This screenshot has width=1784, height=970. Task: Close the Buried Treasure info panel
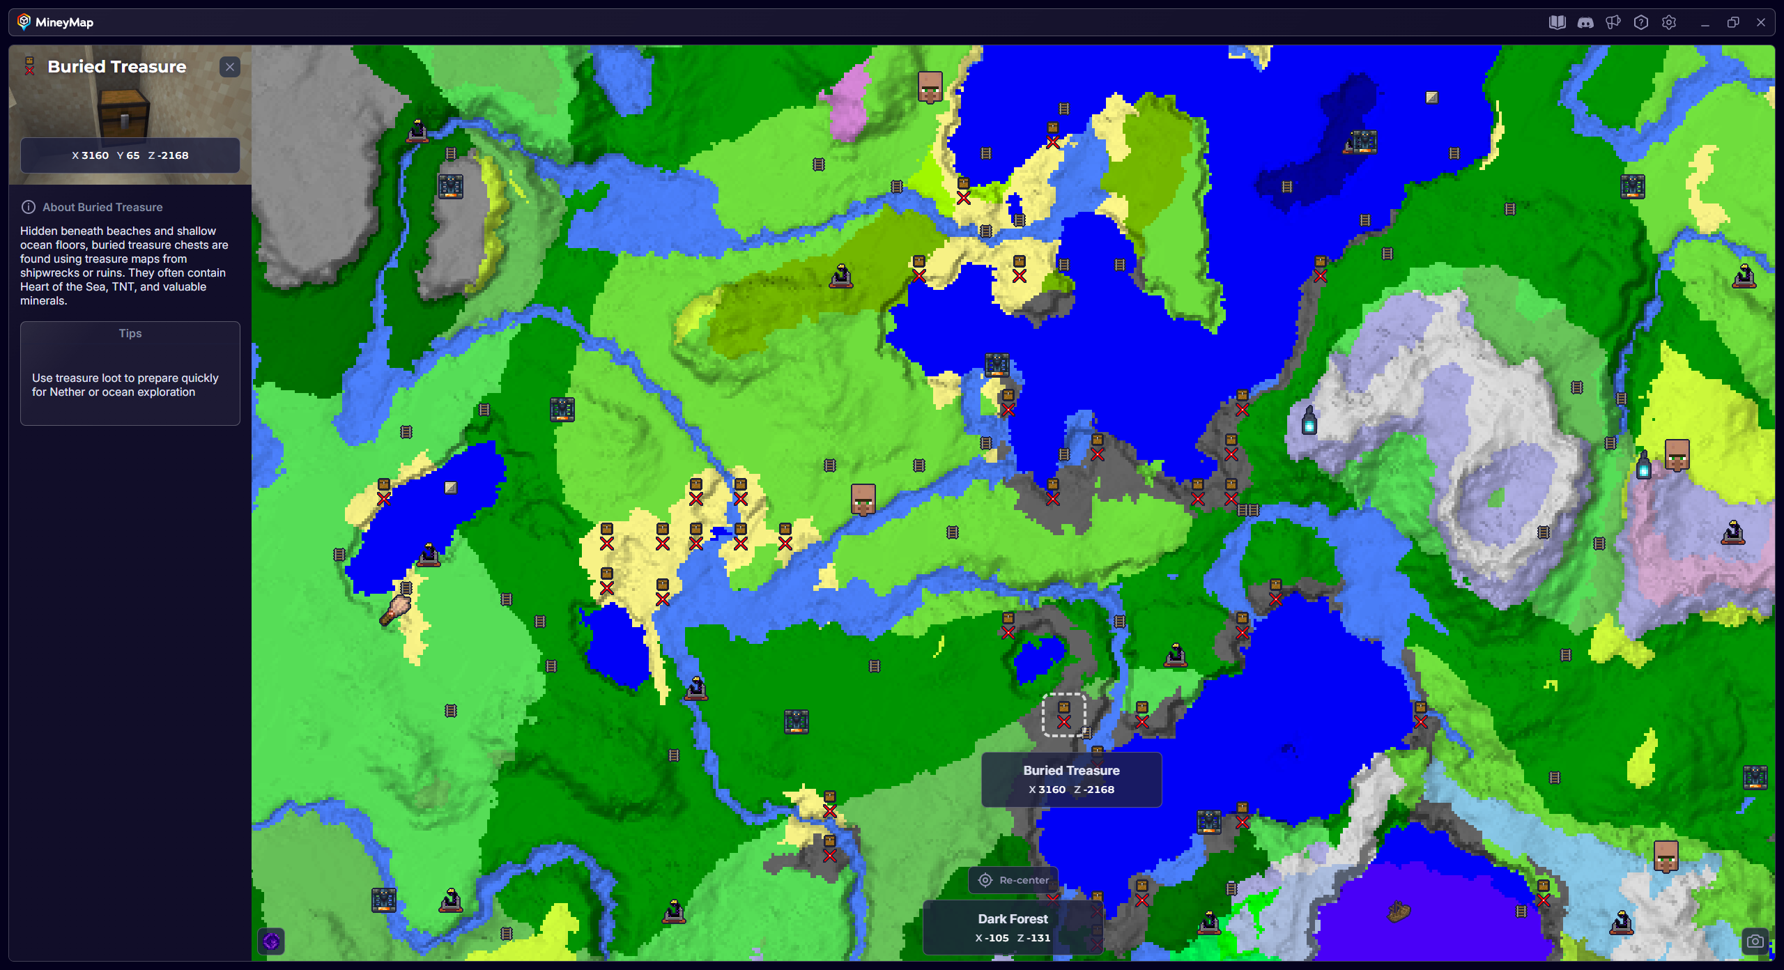coord(230,67)
